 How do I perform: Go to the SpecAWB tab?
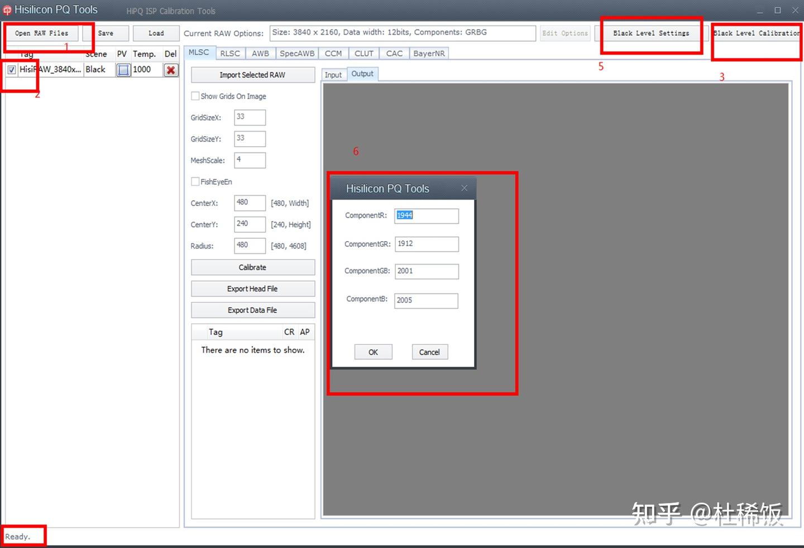pyautogui.click(x=297, y=54)
